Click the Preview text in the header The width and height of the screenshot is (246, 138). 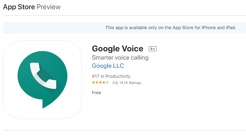pyautogui.click(x=48, y=7)
